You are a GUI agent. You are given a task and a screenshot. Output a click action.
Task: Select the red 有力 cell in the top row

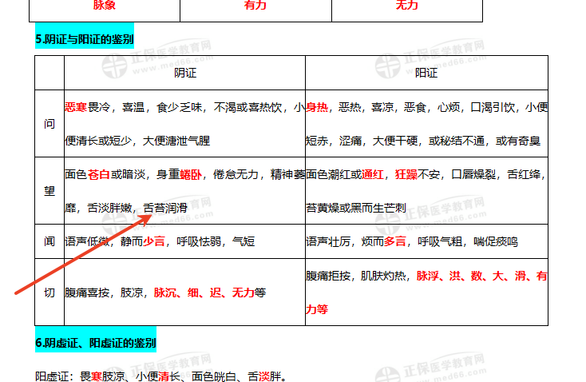click(255, 5)
